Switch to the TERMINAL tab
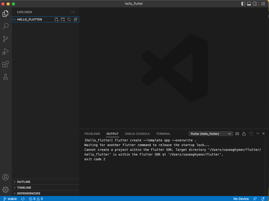This screenshot has width=269, height=201. click(x=163, y=134)
